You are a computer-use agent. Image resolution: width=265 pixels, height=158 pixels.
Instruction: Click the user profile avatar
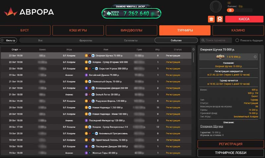216,7
